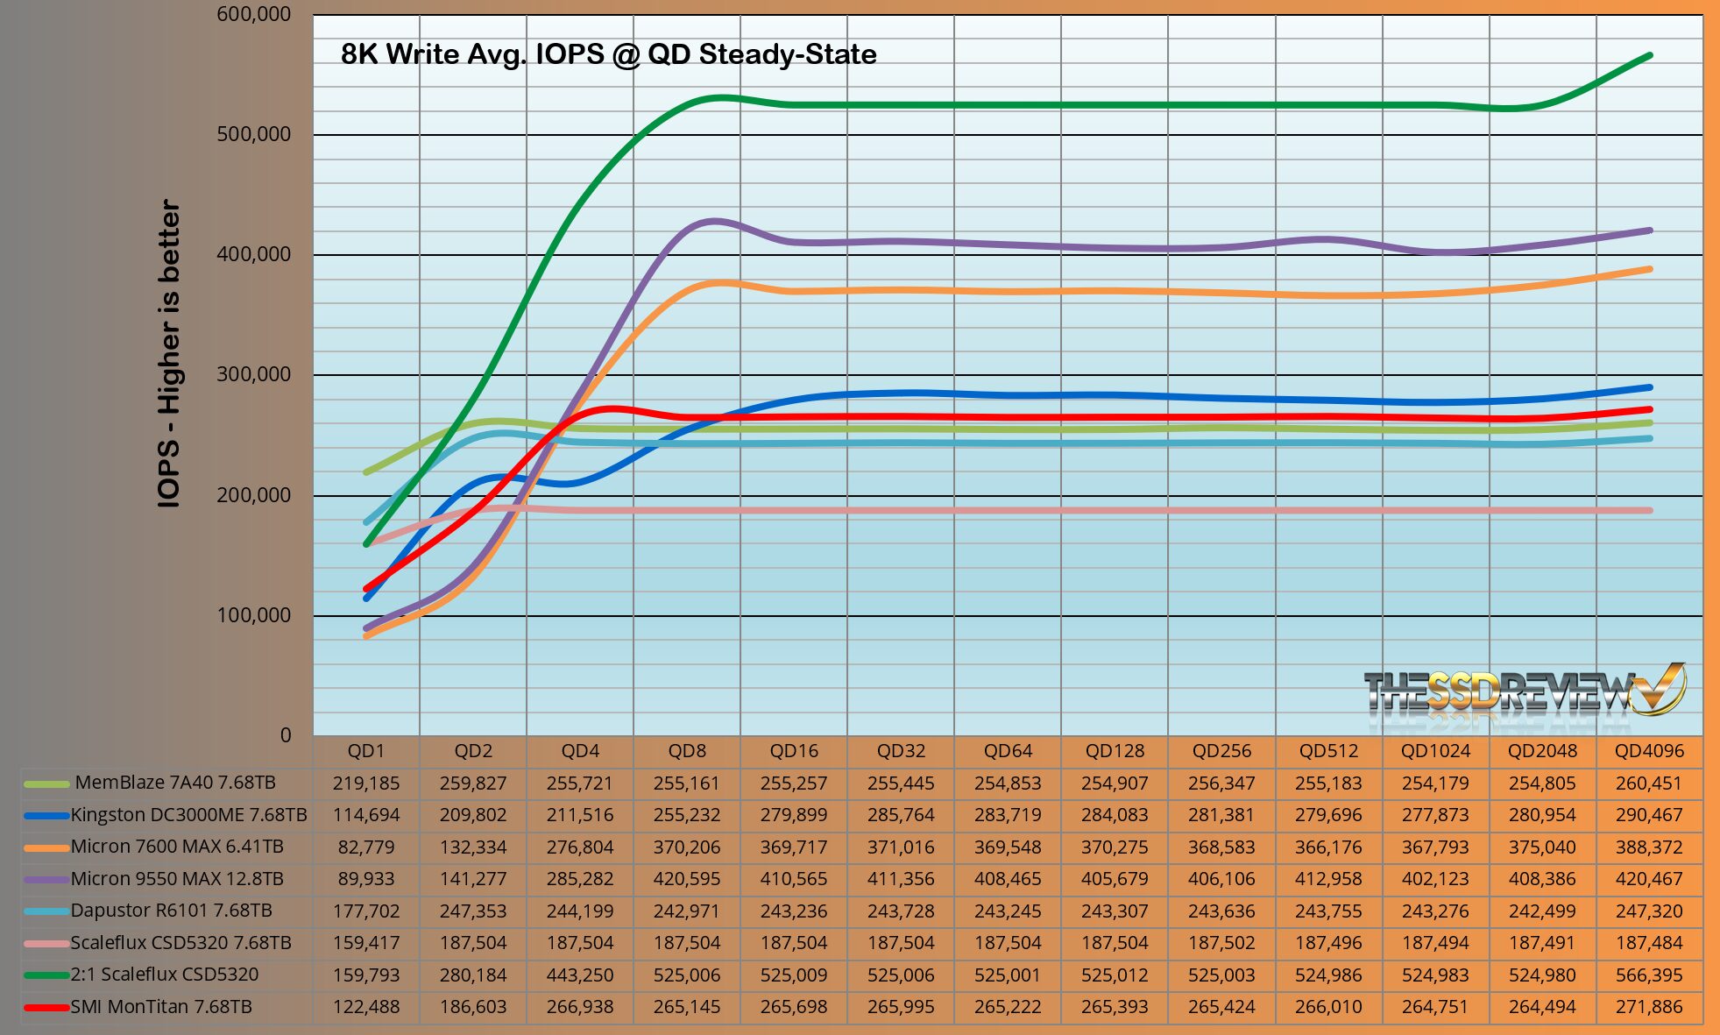Click the QD4096 column header

(x=1649, y=751)
